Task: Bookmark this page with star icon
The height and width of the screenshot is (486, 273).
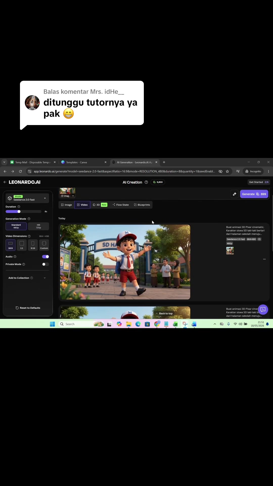Action: tap(227, 171)
